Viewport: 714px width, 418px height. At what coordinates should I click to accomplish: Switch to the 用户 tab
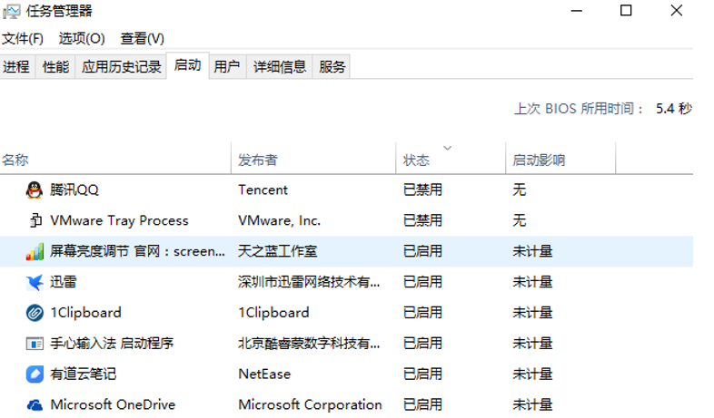[x=227, y=67]
